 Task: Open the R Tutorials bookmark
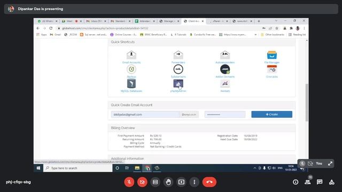(178, 35)
